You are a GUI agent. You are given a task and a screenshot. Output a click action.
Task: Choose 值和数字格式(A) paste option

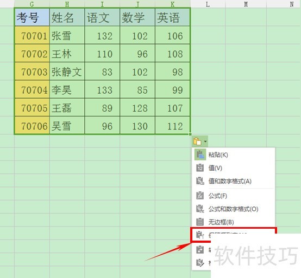click(234, 181)
